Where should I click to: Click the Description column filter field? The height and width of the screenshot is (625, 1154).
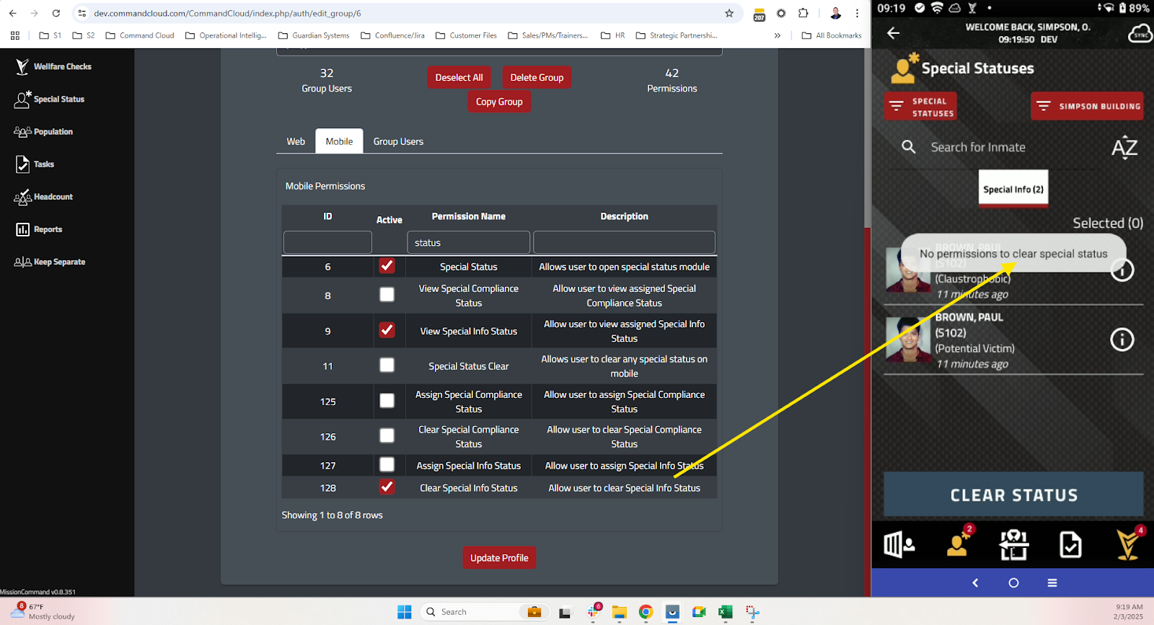pos(624,242)
